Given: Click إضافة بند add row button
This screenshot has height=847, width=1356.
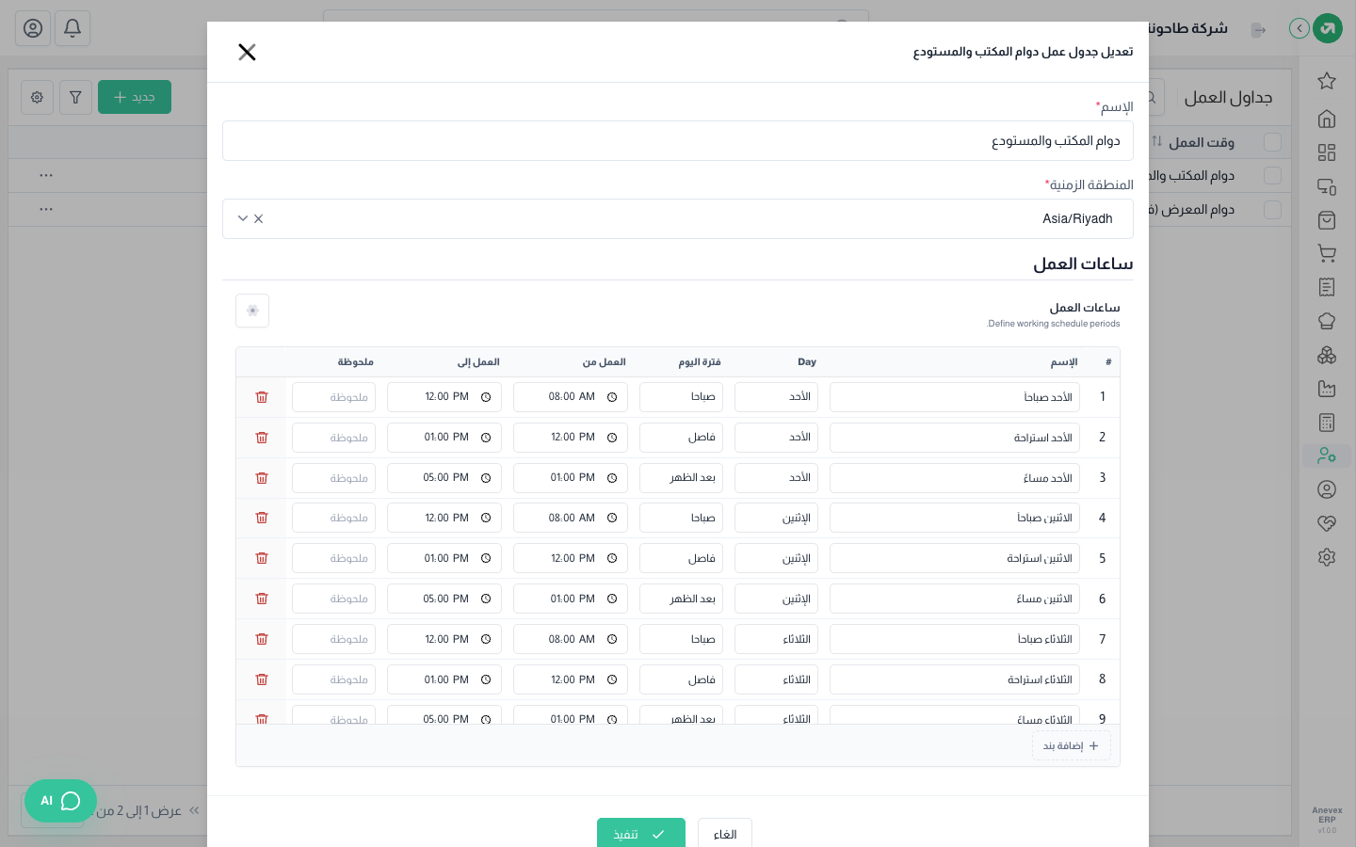Looking at the screenshot, I should coord(1072,745).
